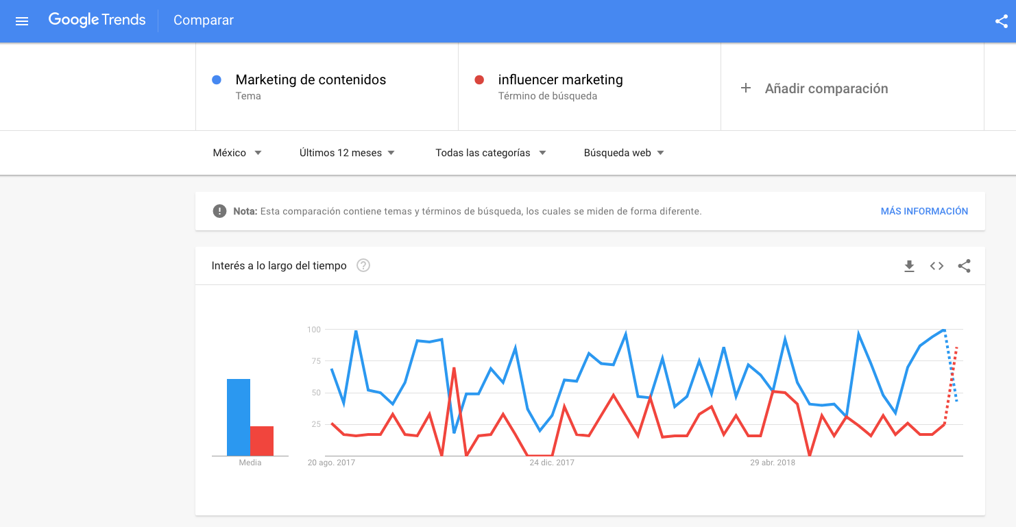The height and width of the screenshot is (527, 1016).
Task: Click the help icon next to Interés
Action: [363, 265]
